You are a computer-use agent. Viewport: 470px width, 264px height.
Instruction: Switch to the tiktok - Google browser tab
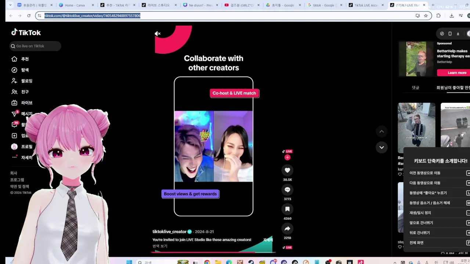(324, 5)
